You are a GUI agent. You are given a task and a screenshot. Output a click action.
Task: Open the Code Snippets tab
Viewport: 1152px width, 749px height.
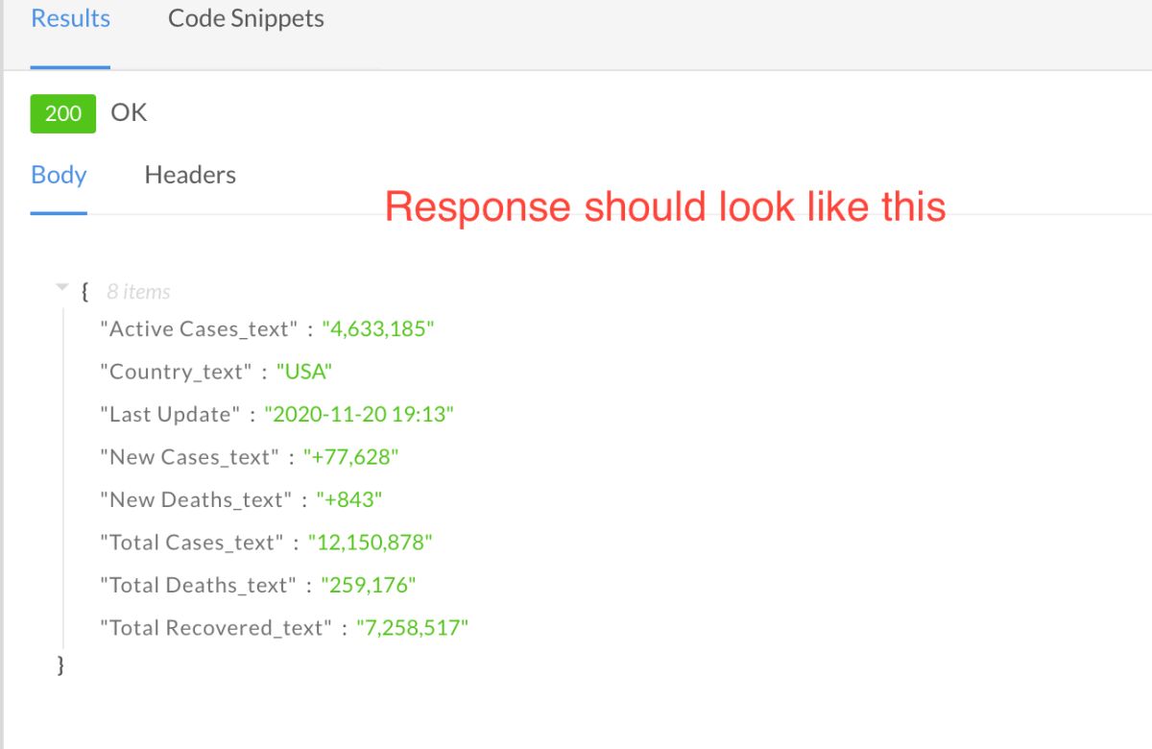point(246,18)
